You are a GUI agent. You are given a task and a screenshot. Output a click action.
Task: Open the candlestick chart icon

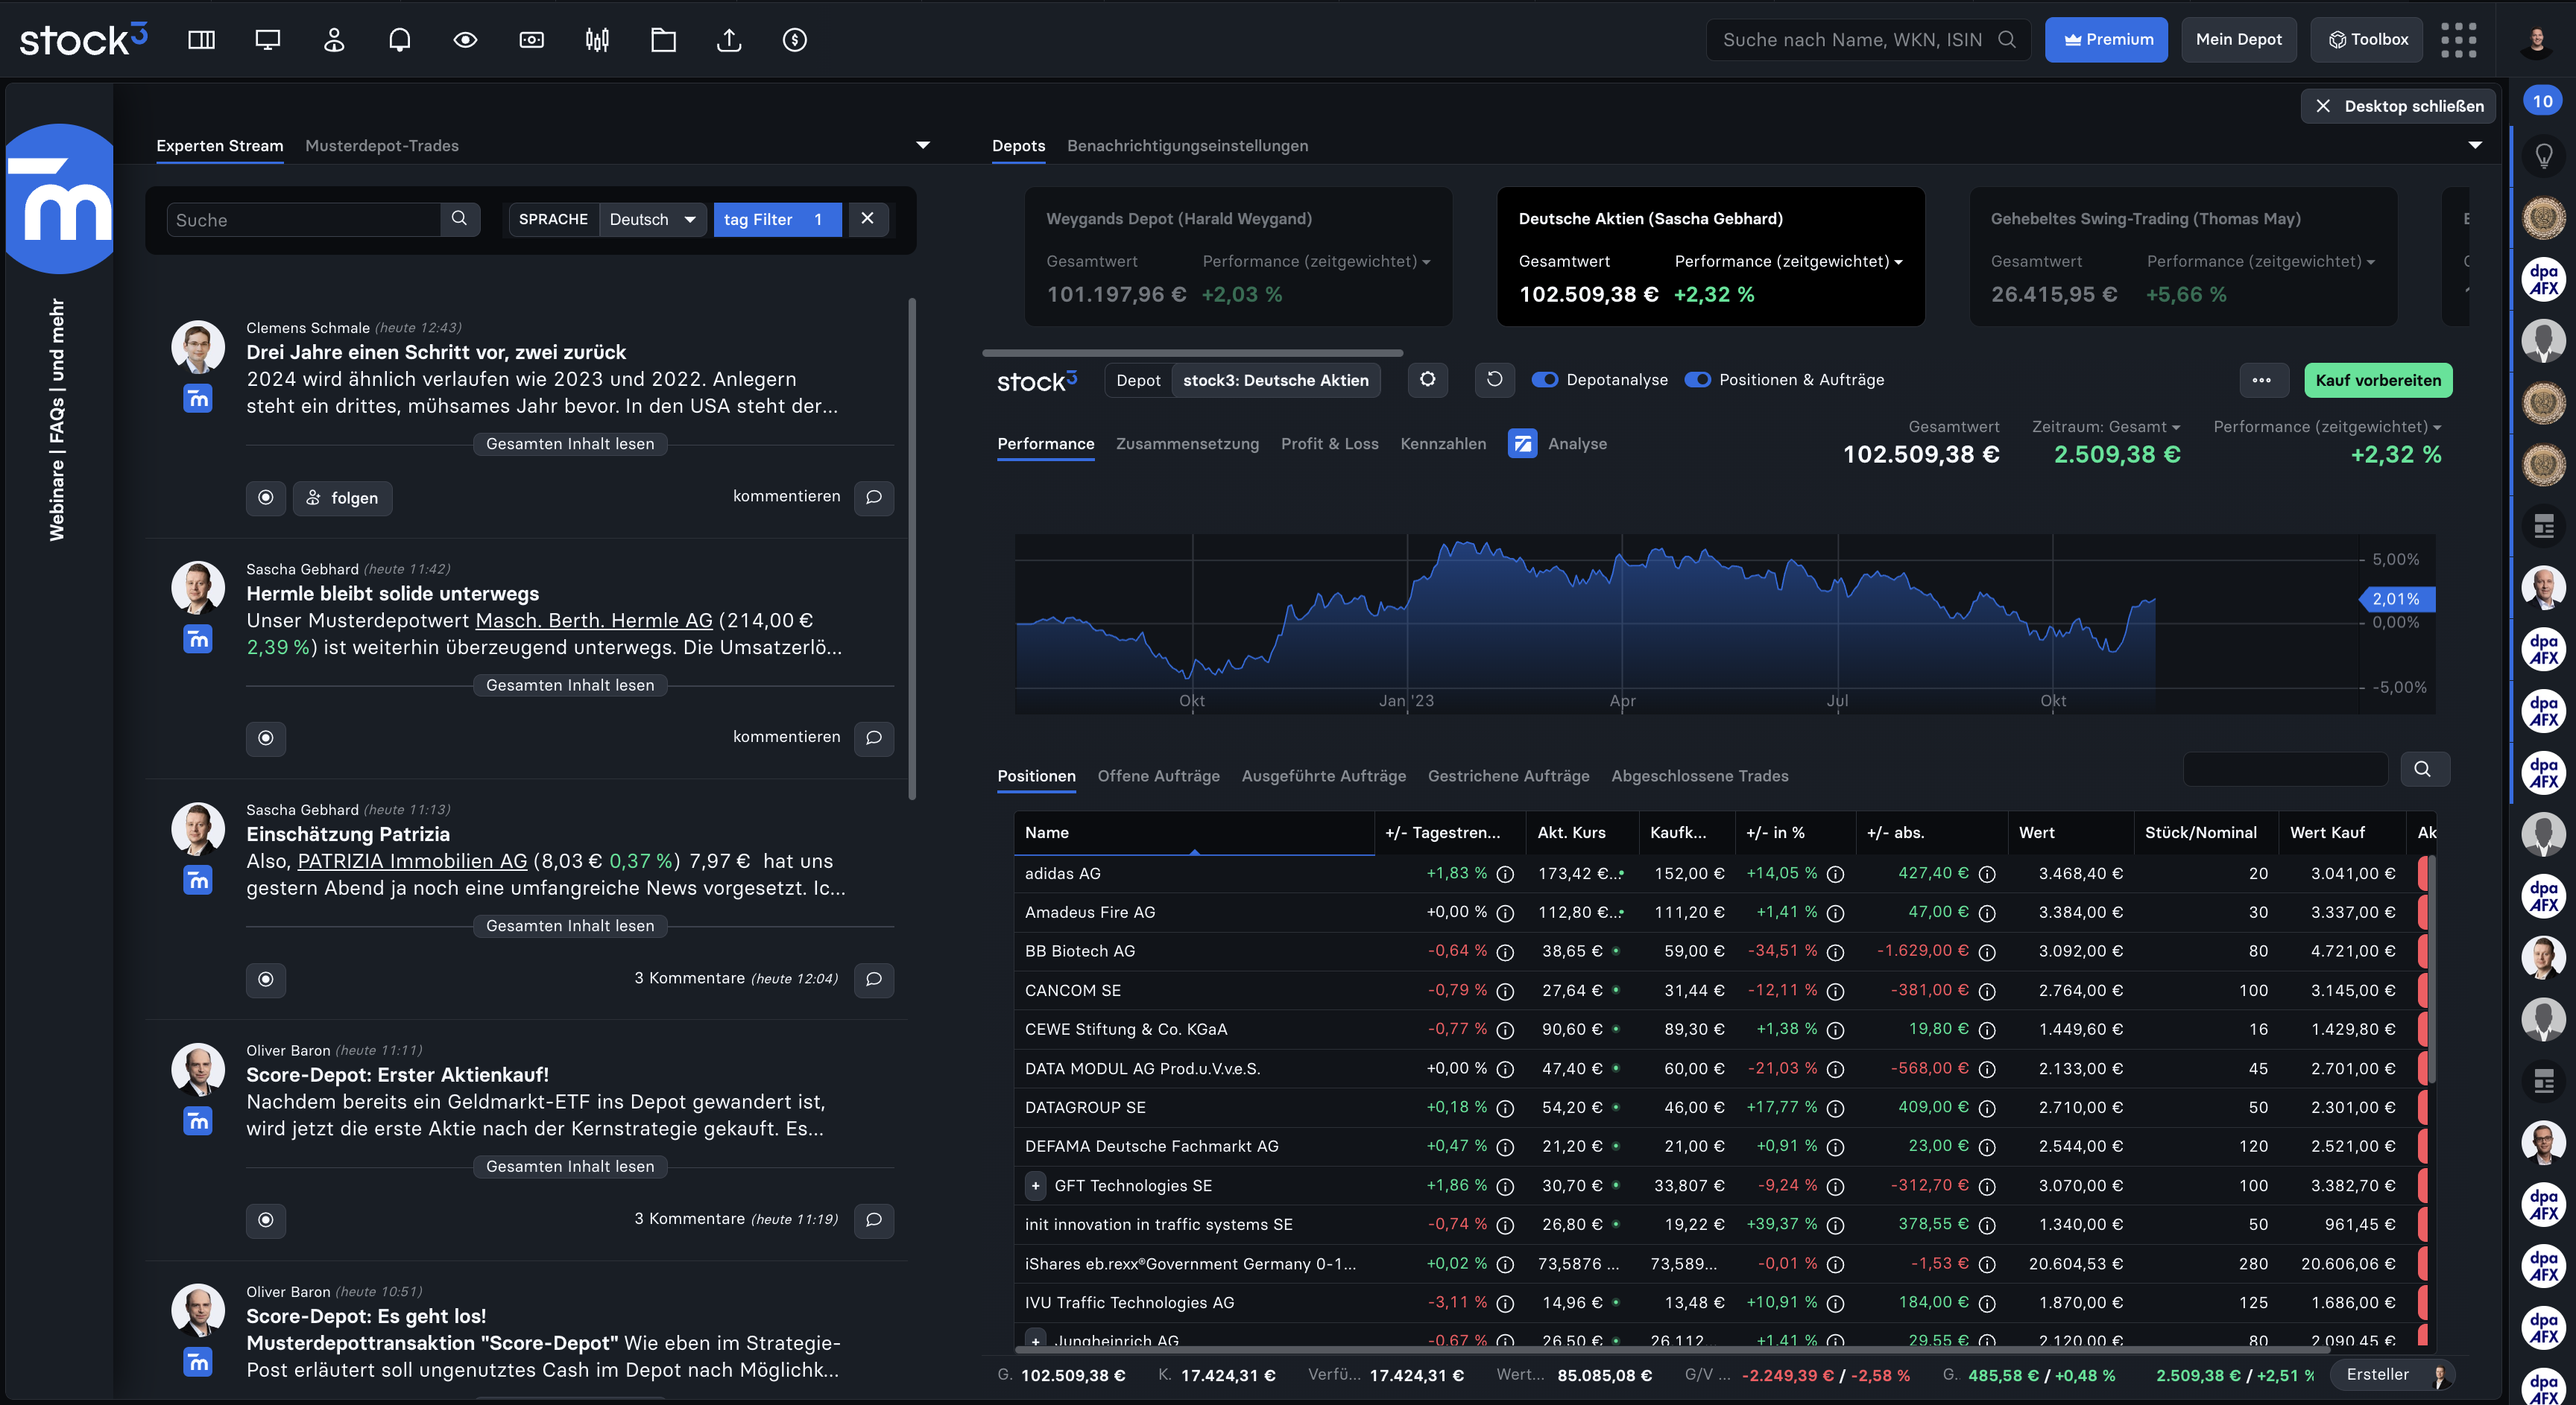[x=597, y=40]
